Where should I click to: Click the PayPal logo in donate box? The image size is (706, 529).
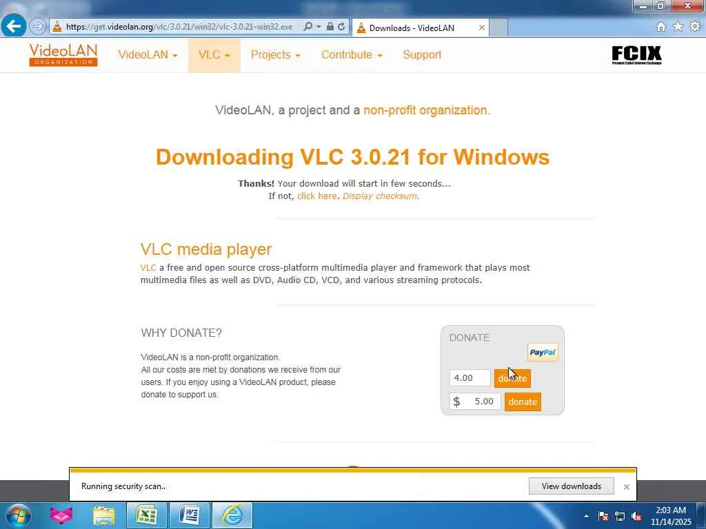(543, 353)
